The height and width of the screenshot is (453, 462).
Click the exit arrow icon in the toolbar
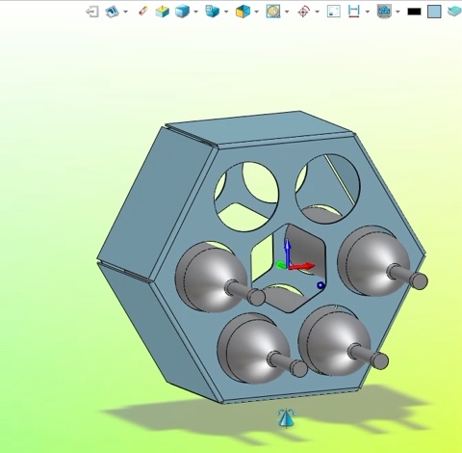(x=92, y=13)
